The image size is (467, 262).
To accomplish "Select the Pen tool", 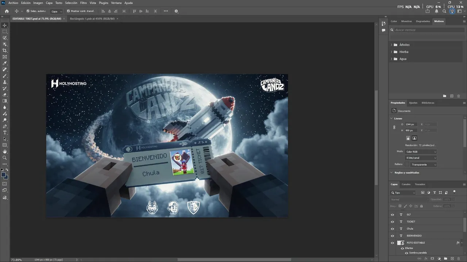I will (5, 126).
